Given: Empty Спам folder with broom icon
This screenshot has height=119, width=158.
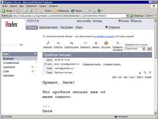Looking at the screenshot, I should click(x=32, y=71).
